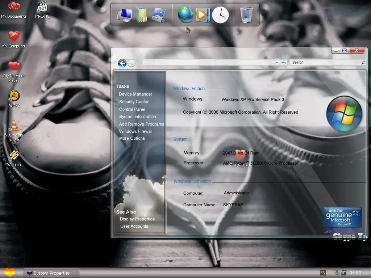
Task: Close the System Properties window
Action: pos(357,50)
